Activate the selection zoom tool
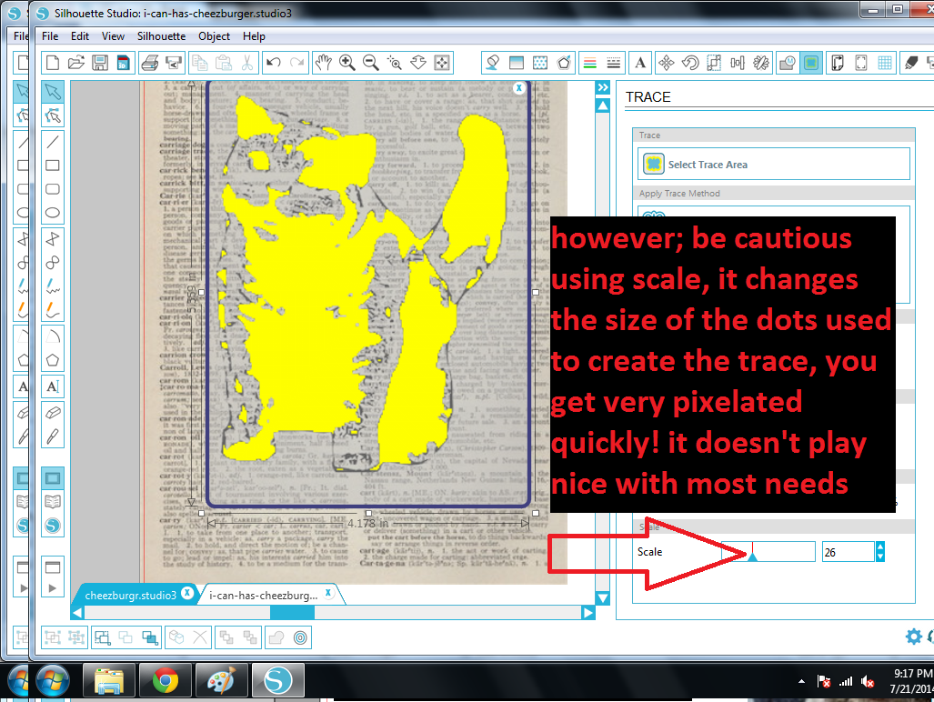 pos(395,63)
